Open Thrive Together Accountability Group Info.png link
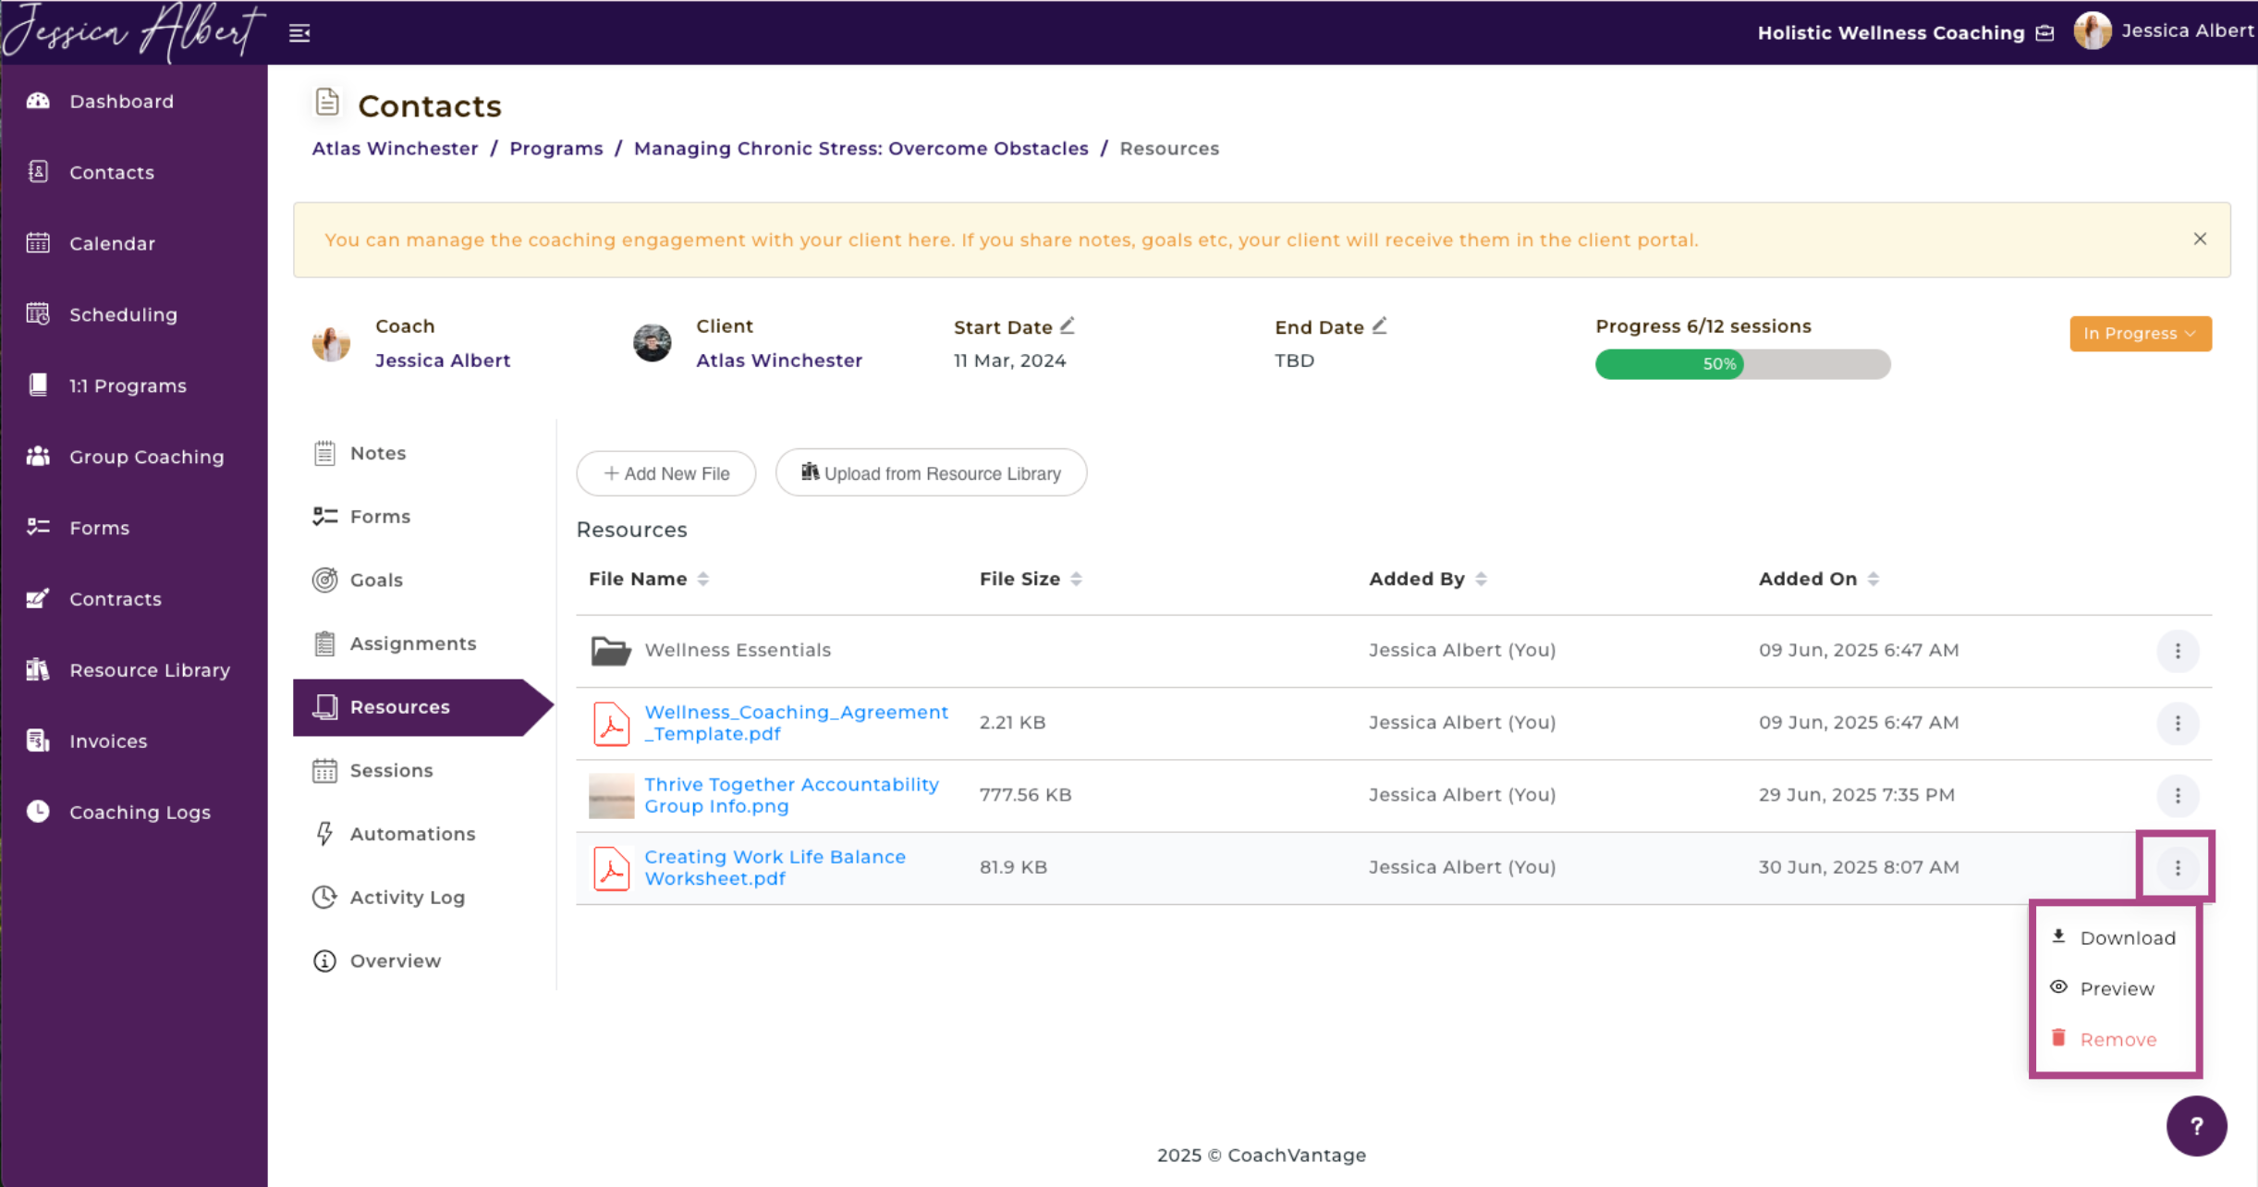The image size is (2258, 1187). pos(791,795)
